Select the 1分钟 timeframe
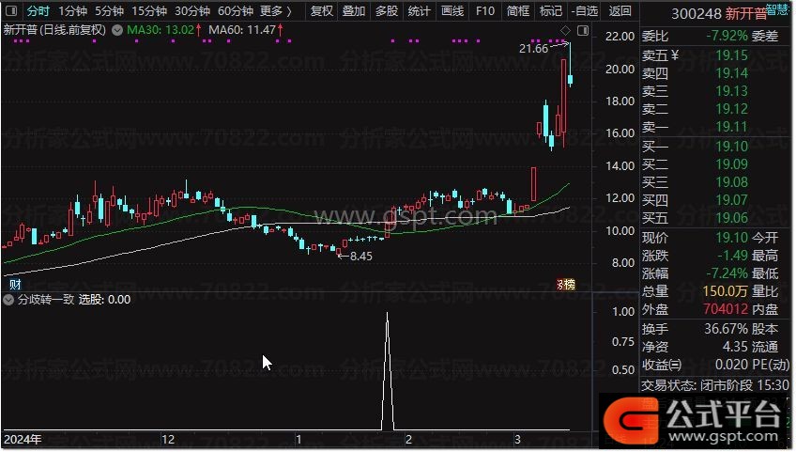Image resolution: width=796 pixels, height=452 pixels. (72, 10)
